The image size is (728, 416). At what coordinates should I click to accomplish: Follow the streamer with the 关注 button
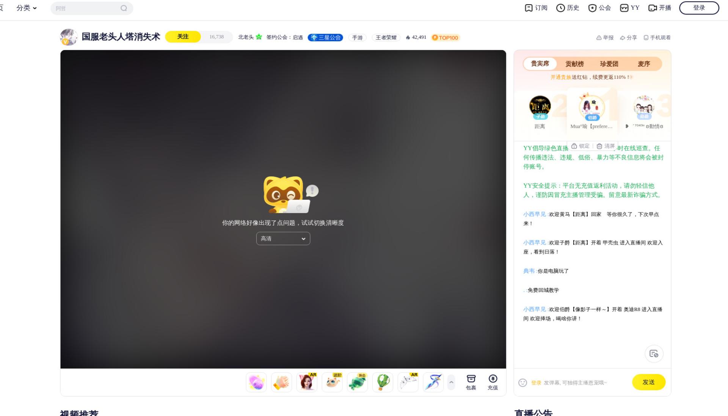pyautogui.click(x=183, y=37)
